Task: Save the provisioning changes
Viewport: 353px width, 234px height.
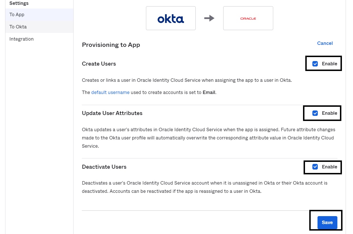Action: point(327,222)
